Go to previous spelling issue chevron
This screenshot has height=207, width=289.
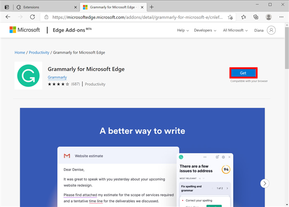click(x=212, y=188)
